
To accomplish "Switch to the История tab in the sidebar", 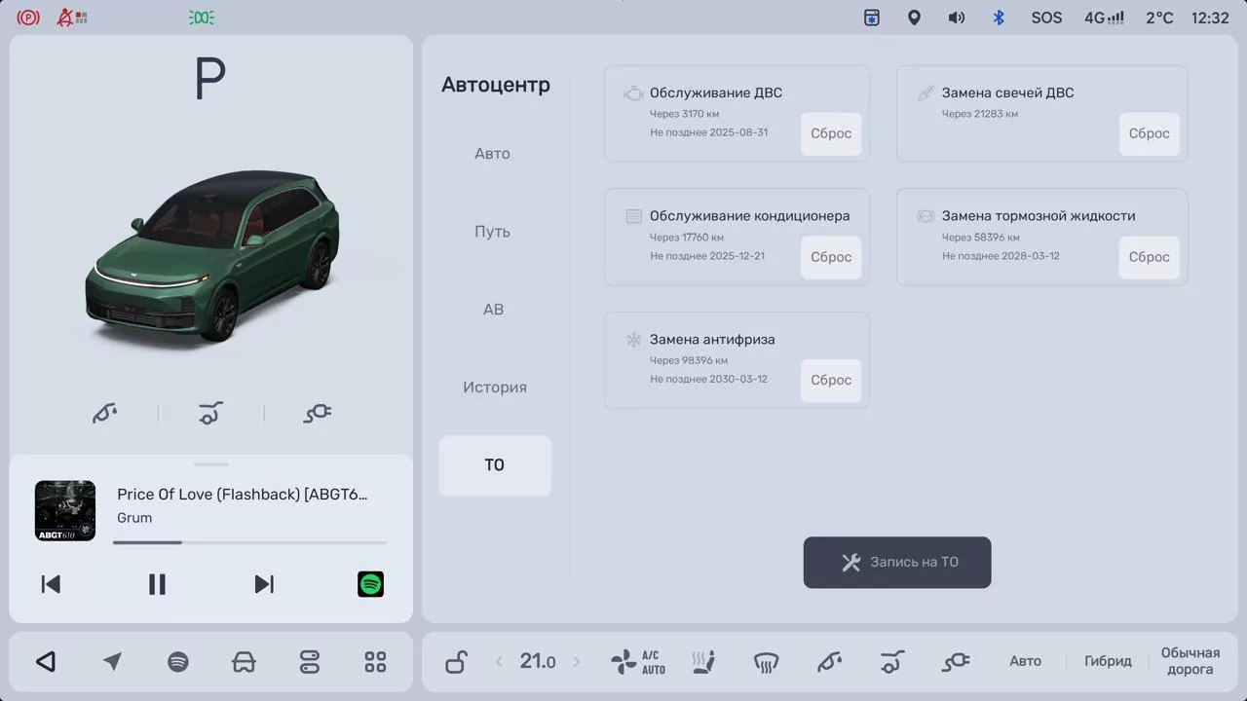I will (x=494, y=387).
